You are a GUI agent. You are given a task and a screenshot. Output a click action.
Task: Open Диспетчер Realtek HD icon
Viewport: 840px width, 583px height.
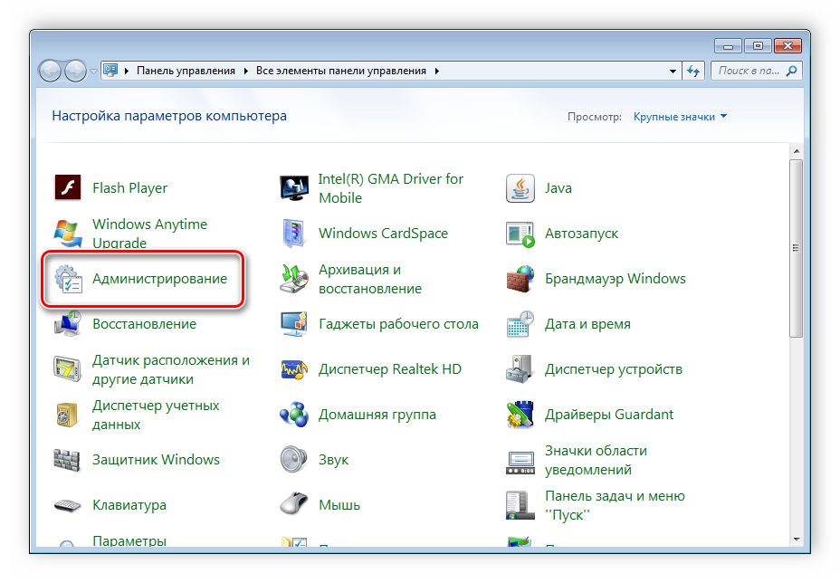click(295, 369)
